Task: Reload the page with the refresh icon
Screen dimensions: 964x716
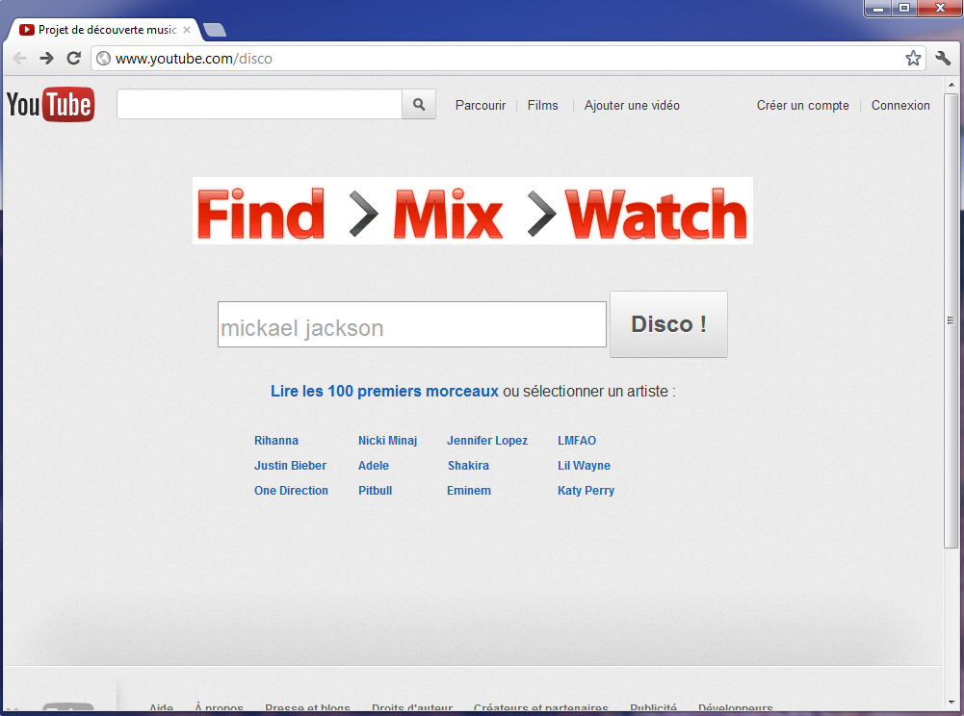Action: (x=74, y=59)
